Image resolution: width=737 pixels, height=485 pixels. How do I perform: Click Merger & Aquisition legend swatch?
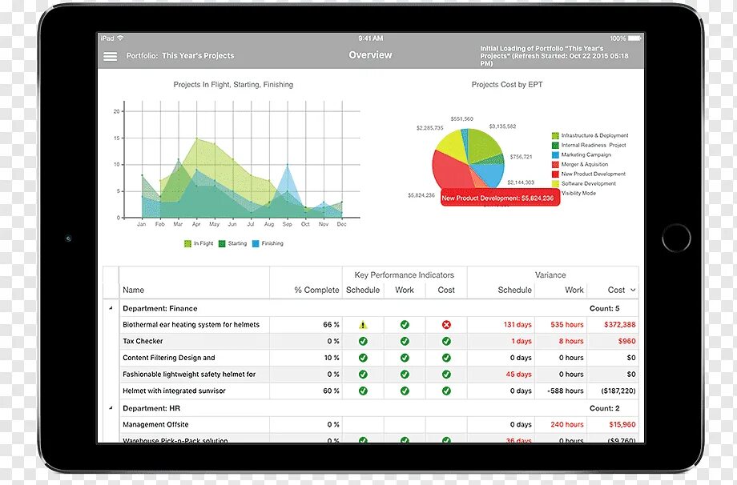pos(556,165)
